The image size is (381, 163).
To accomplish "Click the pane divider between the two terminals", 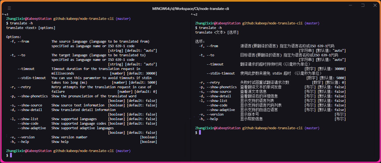I will 191,80.
